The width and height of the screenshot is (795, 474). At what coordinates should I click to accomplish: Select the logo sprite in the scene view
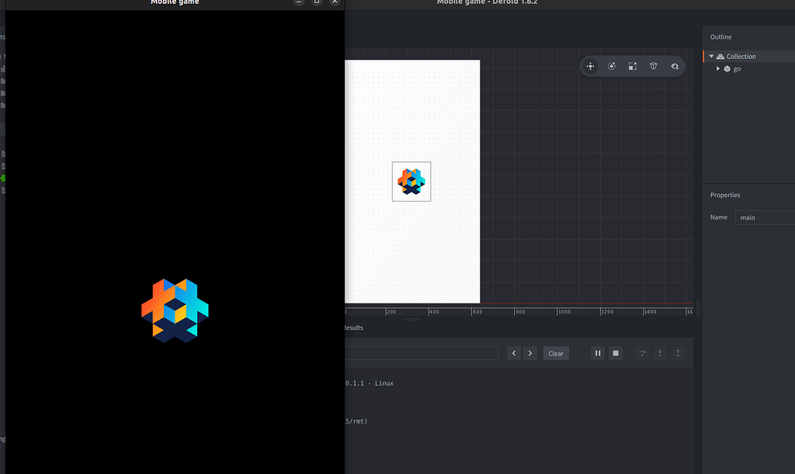pos(411,181)
